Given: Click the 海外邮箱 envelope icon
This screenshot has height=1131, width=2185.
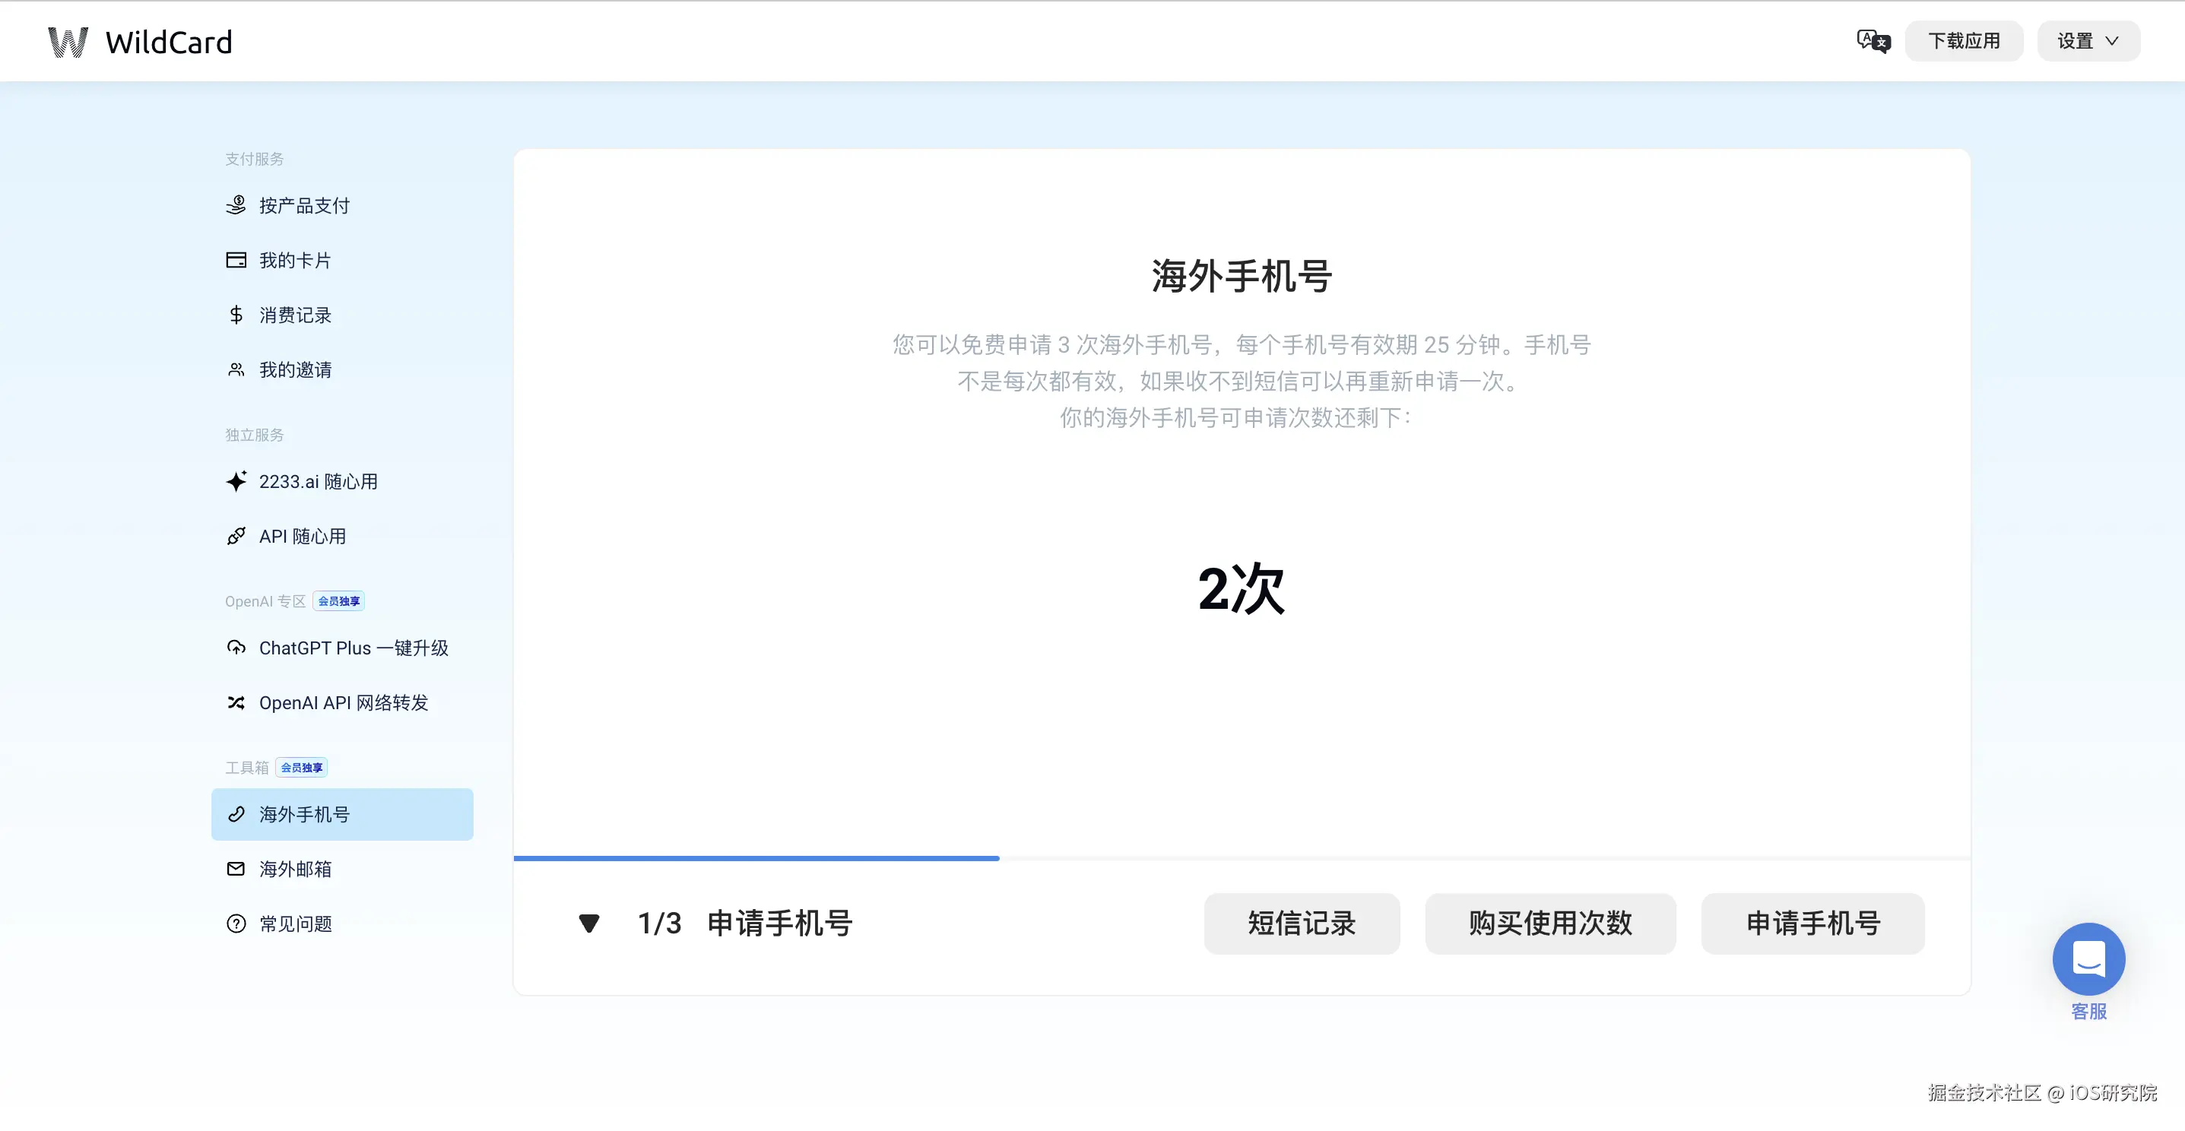Looking at the screenshot, I should click(236, 868).
